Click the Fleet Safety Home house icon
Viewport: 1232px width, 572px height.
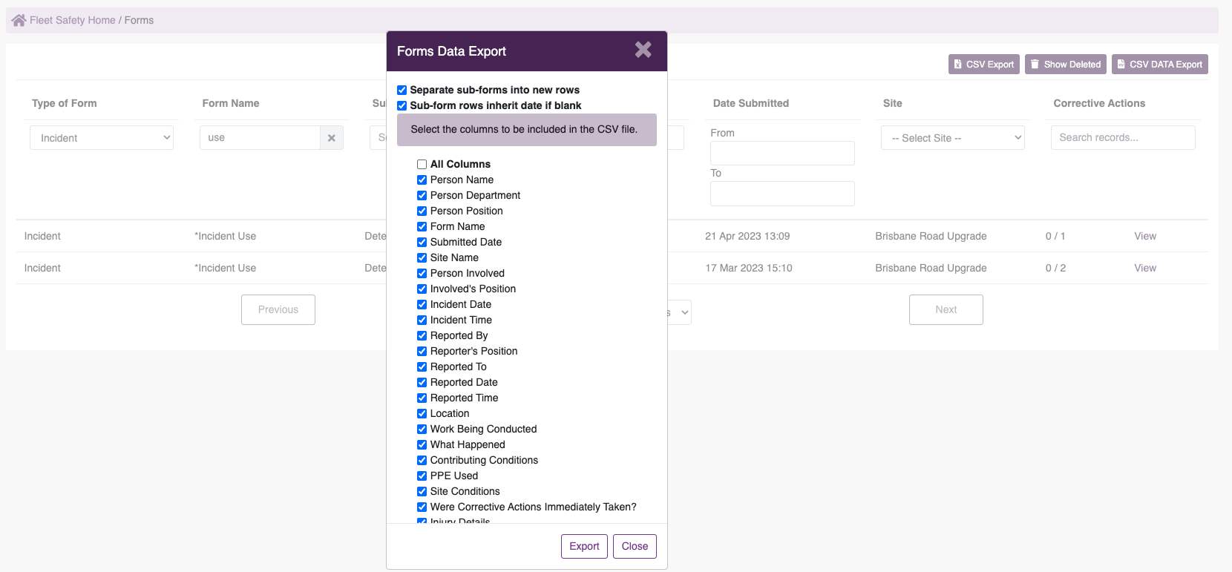19,20
